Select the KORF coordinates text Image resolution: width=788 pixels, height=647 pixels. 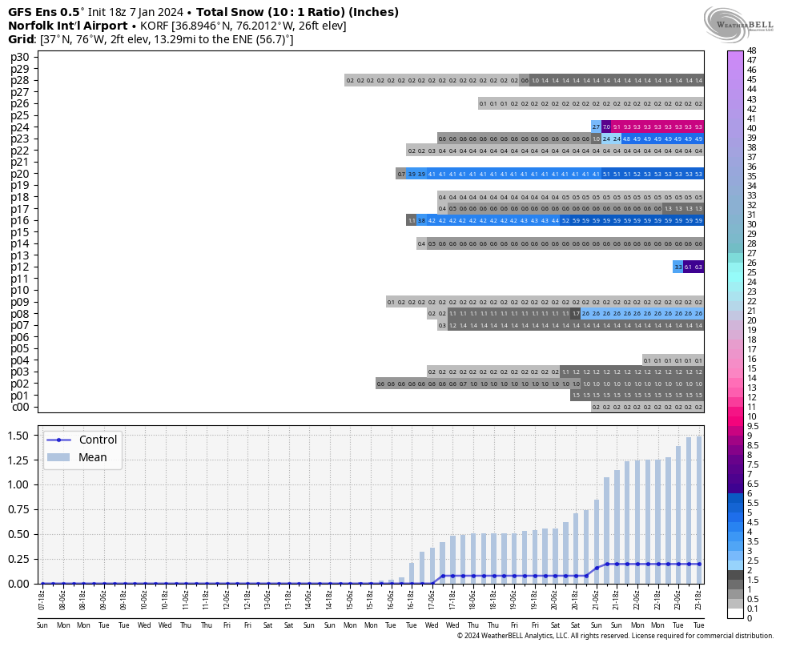(x=243, y=26)
